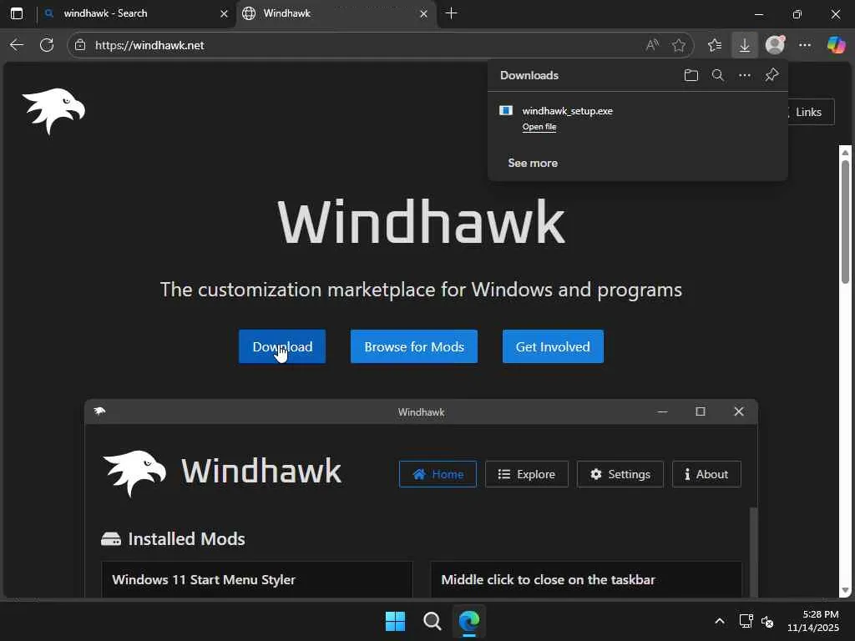Image resolution: width=855 pixels, height=641 pixels.
Task: Click the Links button
Action: [808, 113]
